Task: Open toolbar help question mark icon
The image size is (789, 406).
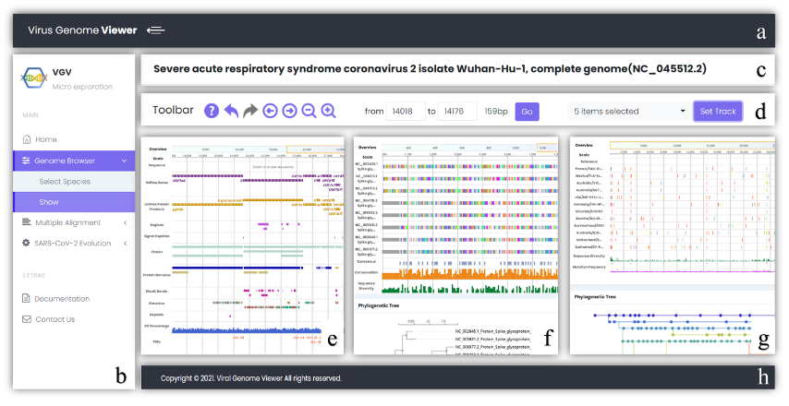Action: 212,111
